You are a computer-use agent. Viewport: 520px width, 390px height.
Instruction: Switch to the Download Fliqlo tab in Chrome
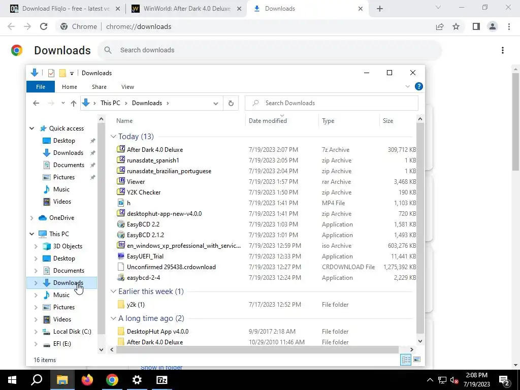[66, 9]
